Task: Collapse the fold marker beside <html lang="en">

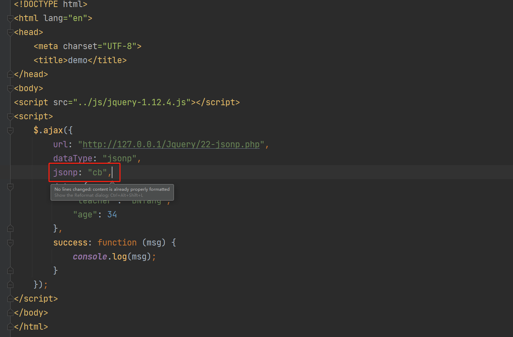Action: 10,19
